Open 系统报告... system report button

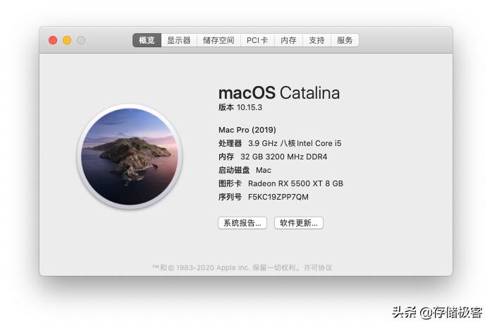click(242, 223)
